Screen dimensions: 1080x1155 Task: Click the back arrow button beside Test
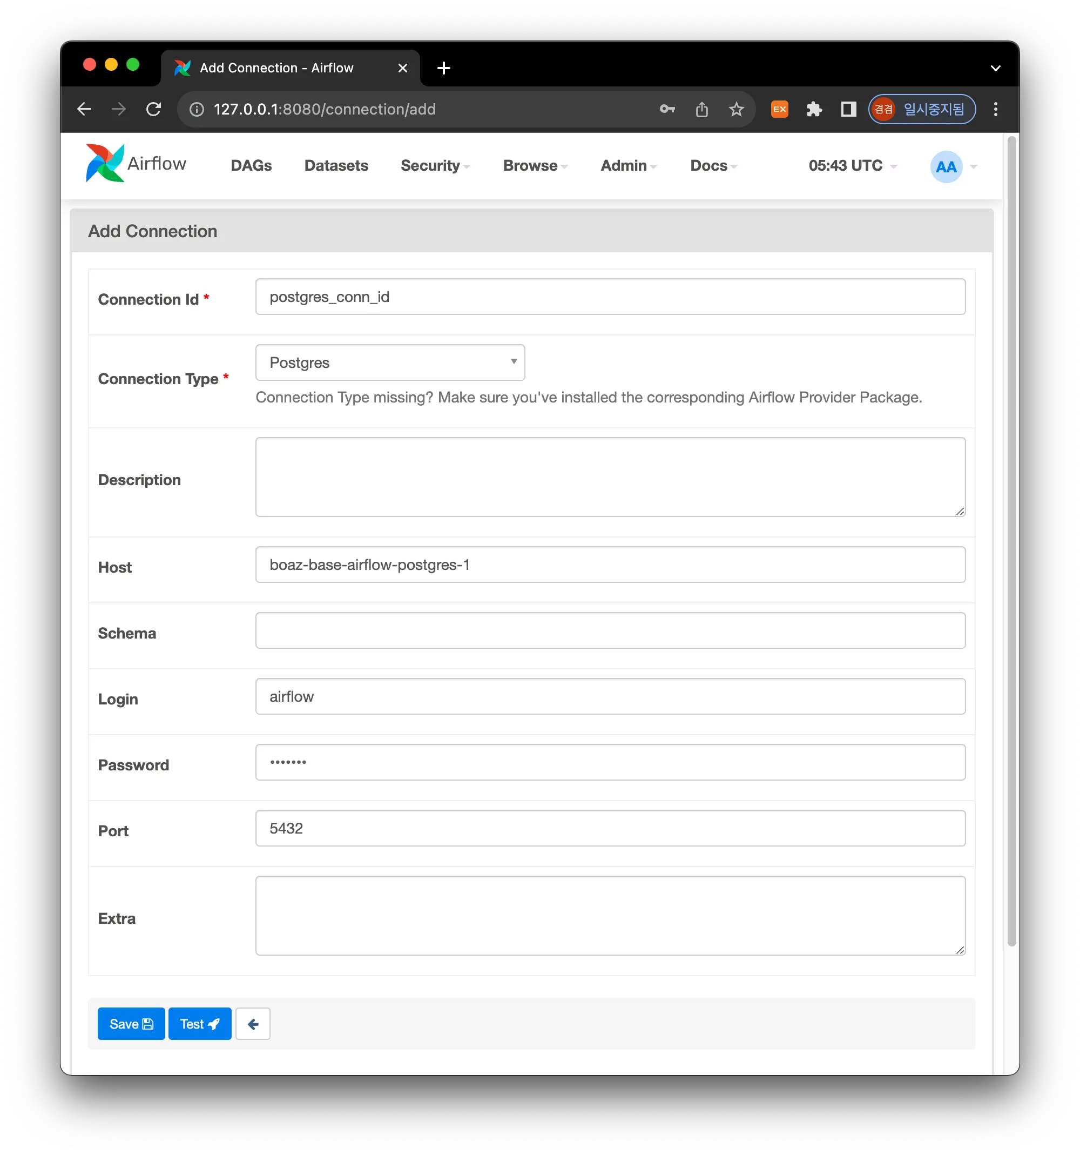coord(253,1024)
